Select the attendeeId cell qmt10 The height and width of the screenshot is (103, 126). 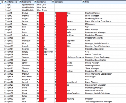coord(14,38)
